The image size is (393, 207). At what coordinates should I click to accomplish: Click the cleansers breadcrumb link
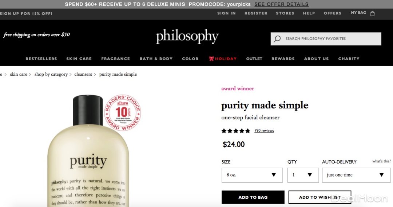click(x=83, y=74)
